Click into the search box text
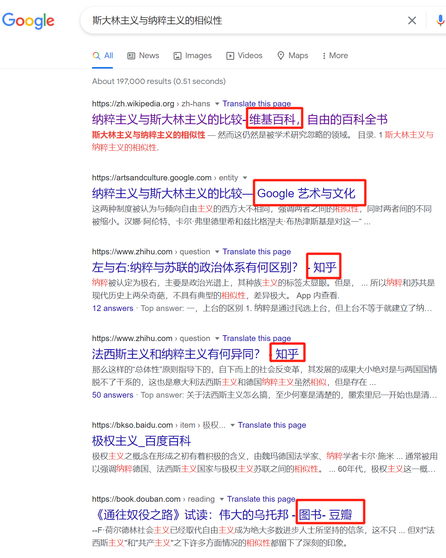446x558 pixels. (x=157, y=20)
